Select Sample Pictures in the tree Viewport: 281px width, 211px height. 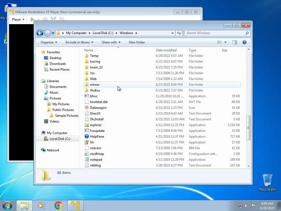[66, 116]
